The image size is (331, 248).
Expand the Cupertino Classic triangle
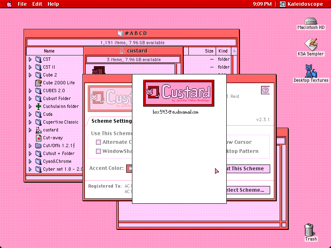pyautogui.click(x=30, y=122)
